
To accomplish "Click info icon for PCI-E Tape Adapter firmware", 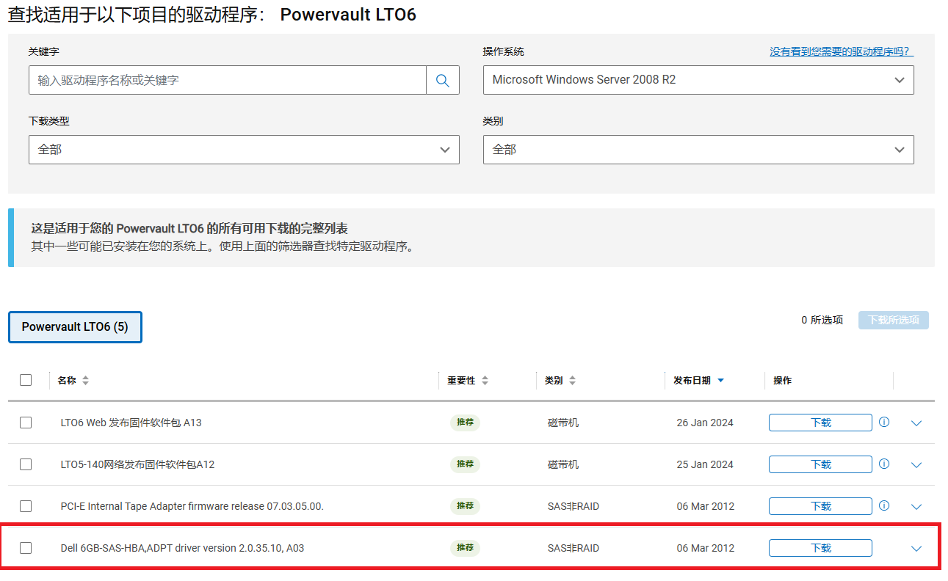I will 884,505.
